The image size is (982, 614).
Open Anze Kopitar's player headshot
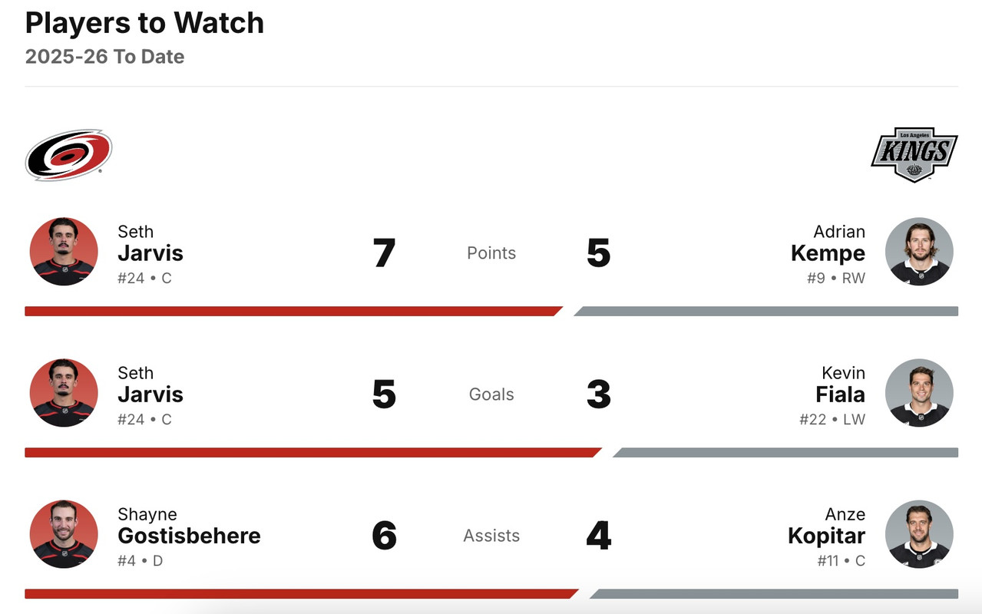point(918,534)
